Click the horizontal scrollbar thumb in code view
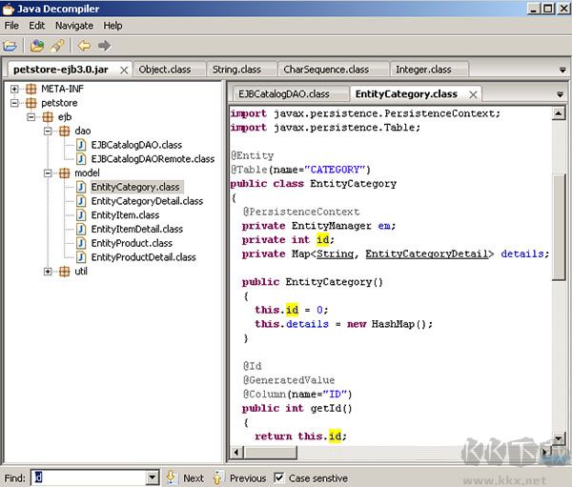 [x=271, y=453]
